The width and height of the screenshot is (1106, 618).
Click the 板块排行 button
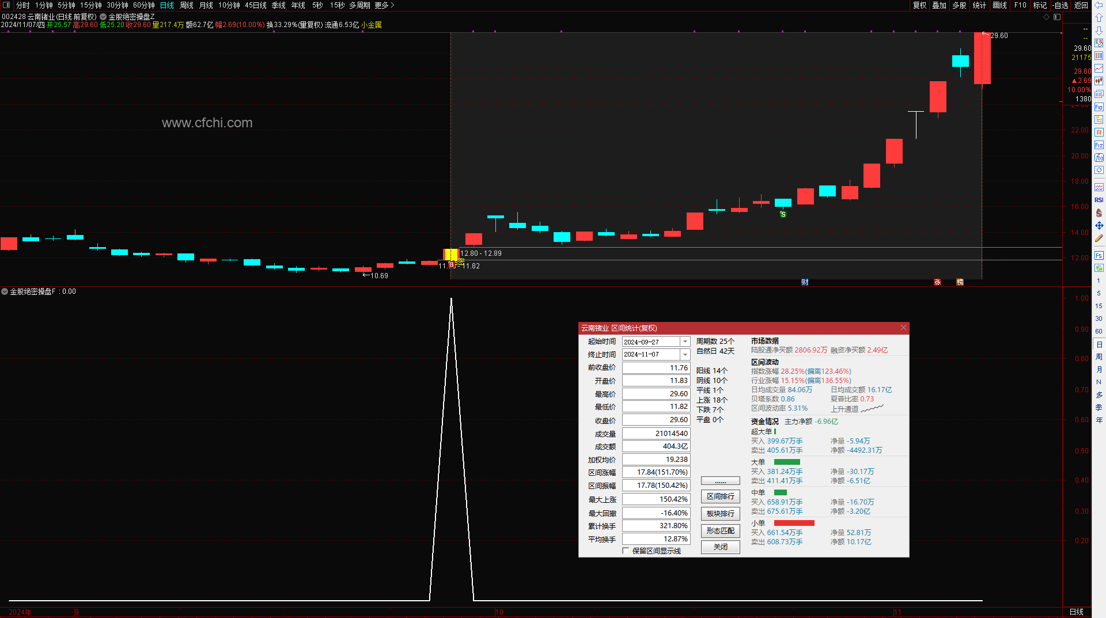(x=721, y=514)
